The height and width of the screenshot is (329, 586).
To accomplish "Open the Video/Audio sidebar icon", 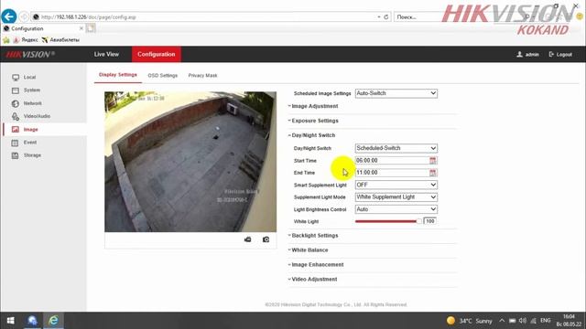I will pos(16,116).
